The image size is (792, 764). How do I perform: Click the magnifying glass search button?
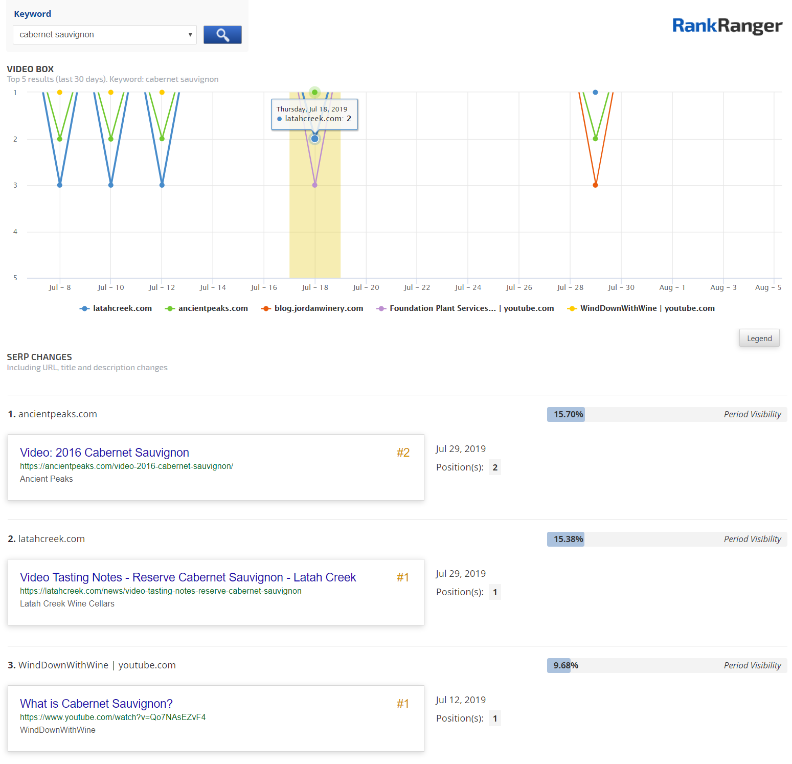click(x=222, y=35)
